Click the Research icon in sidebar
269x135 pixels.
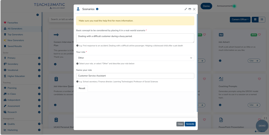coord(5,112)
